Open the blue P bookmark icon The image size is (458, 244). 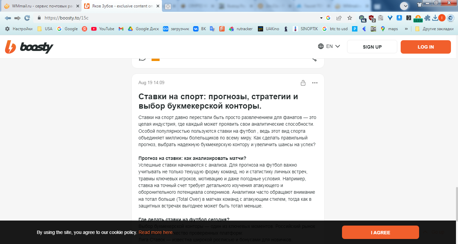point(355,29)
